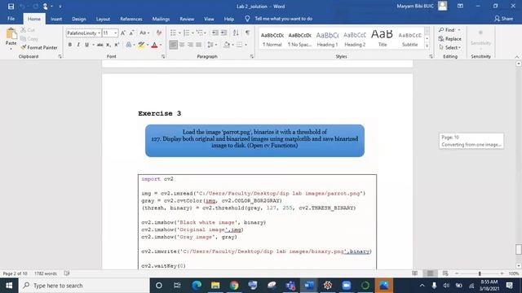The height and width of the screenshot is (293, 522).
Task: Click the Bullets list icon
Action: (x=173, y=33)
